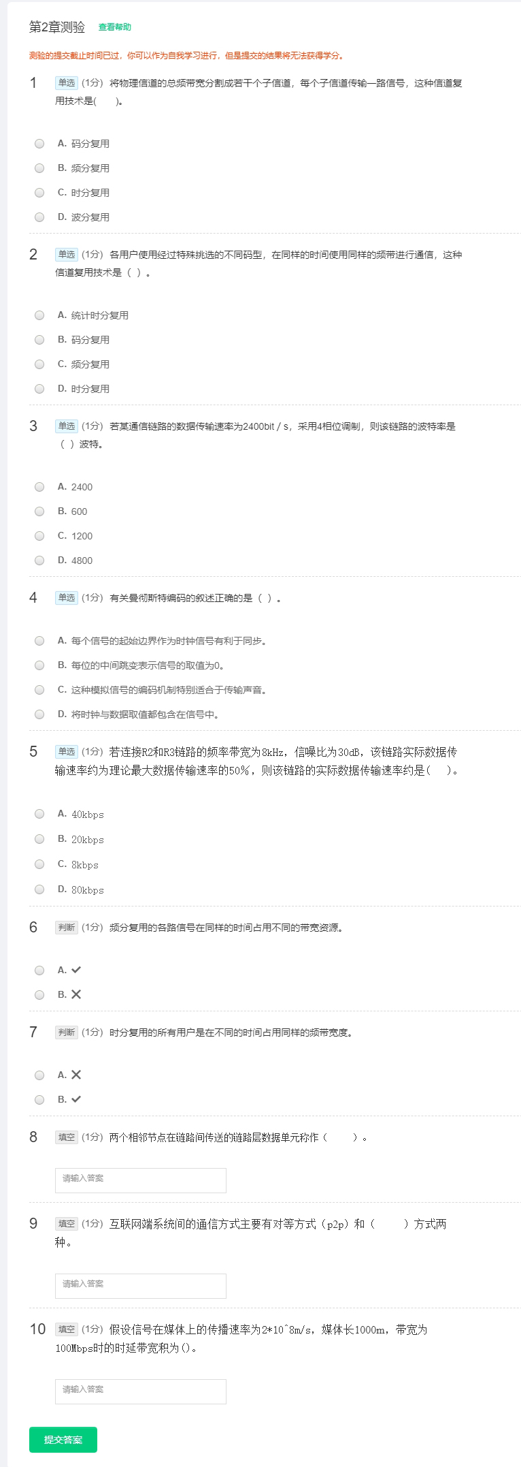The height and width of the screenshot is (1467, 521).
Task: Select option A in question 4
Action: (39, 641)
